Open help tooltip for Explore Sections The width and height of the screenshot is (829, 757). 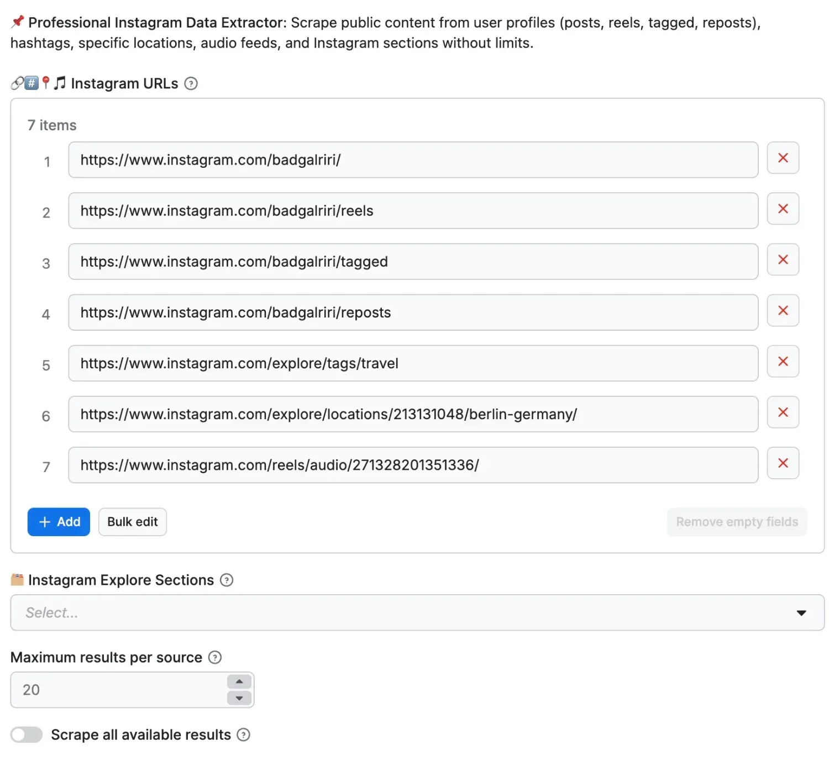tap(227, 580)
